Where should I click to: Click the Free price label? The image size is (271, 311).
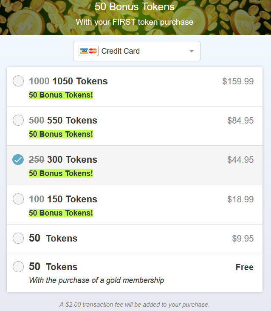coord(245,267)
